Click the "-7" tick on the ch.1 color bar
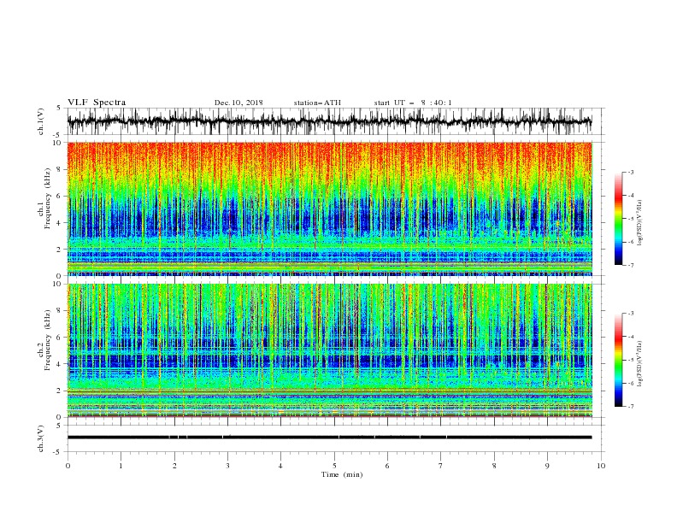The height and width of the screenshot is (523, 677). coord(630,266)
